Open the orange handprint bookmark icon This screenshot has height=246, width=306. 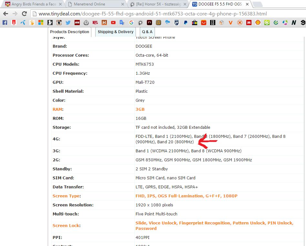pyautogui.click(x=32, y=23)
